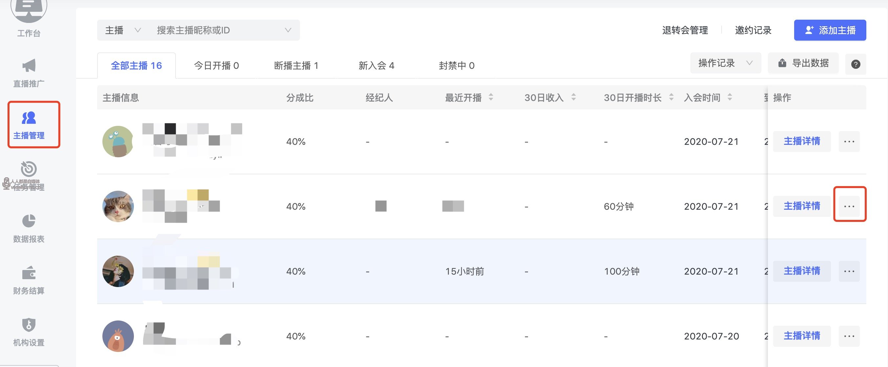
Task: Open 主播详情 for the 2020-07-20 row
Action: pos(802,336)
